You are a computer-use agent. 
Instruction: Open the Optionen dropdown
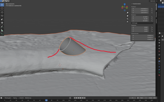[x=153, y=1]
